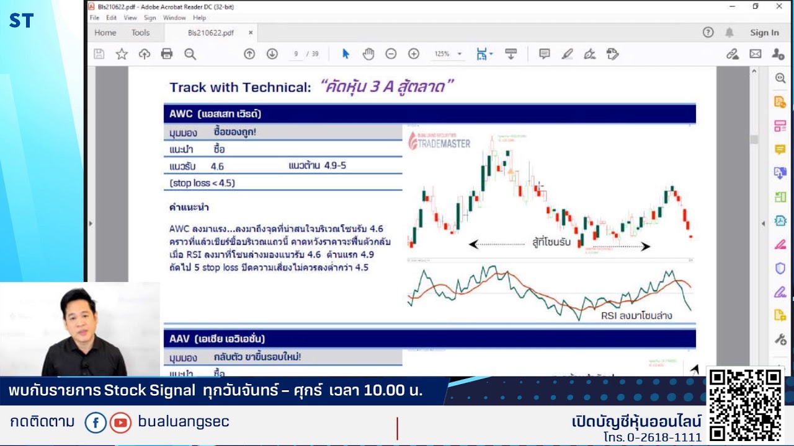Image resolution: width=794 pixels, height=446 pixels.
Task: Click the stamp tool icon
Action: click(612, 54)
